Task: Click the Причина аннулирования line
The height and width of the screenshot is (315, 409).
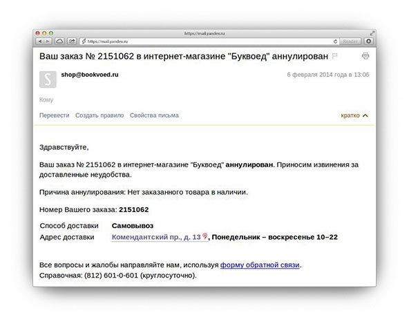Action: 144,192
